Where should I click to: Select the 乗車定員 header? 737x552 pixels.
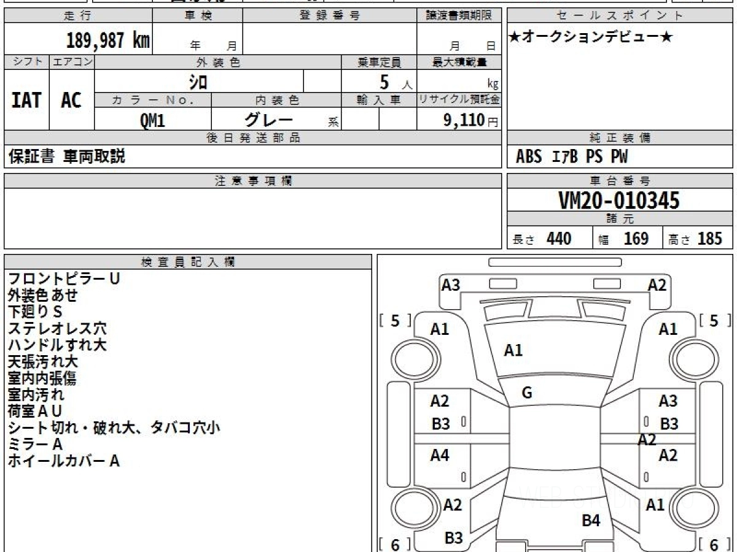(x=379, y=62)
